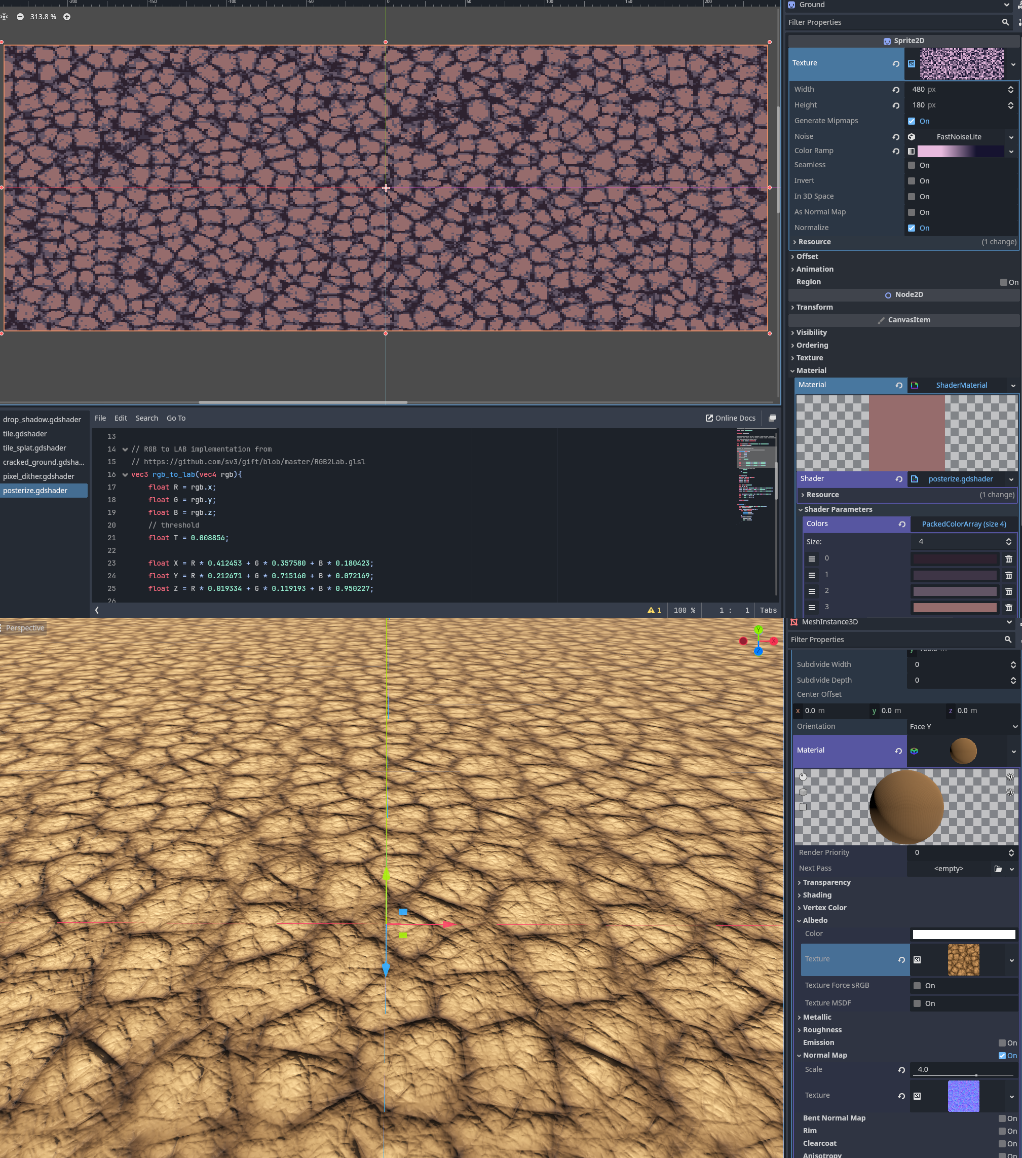Click the zoom out minus icon
Image resolution: width=1022 pixels, height=1158 pixels.
point(20,17)
